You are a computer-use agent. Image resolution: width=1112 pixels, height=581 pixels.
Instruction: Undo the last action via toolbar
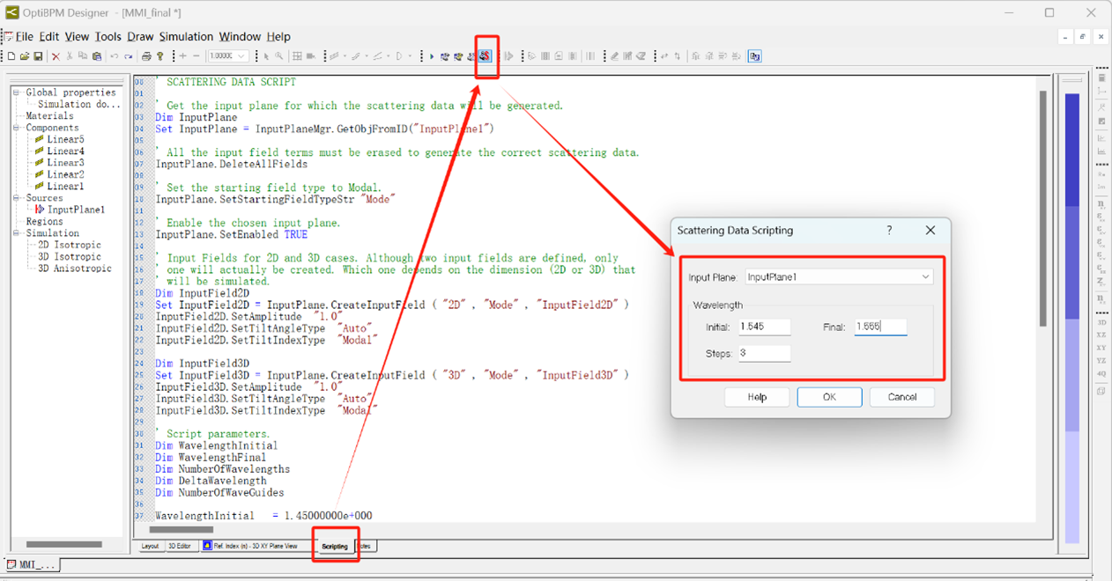pos(115,56)
